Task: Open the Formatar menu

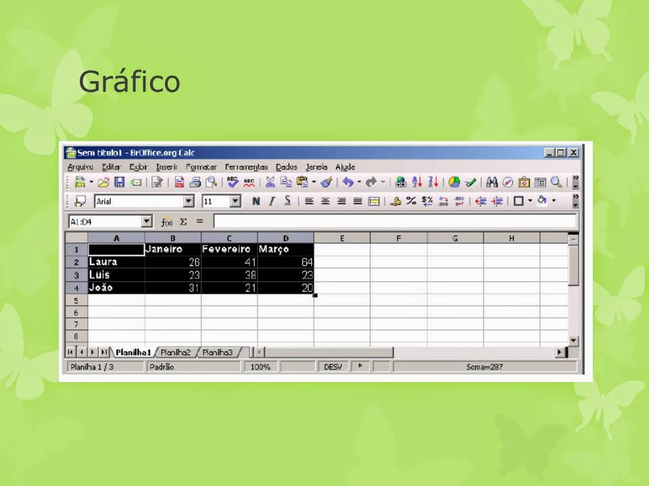Action: pyautogui.click(x=201, y=167)
